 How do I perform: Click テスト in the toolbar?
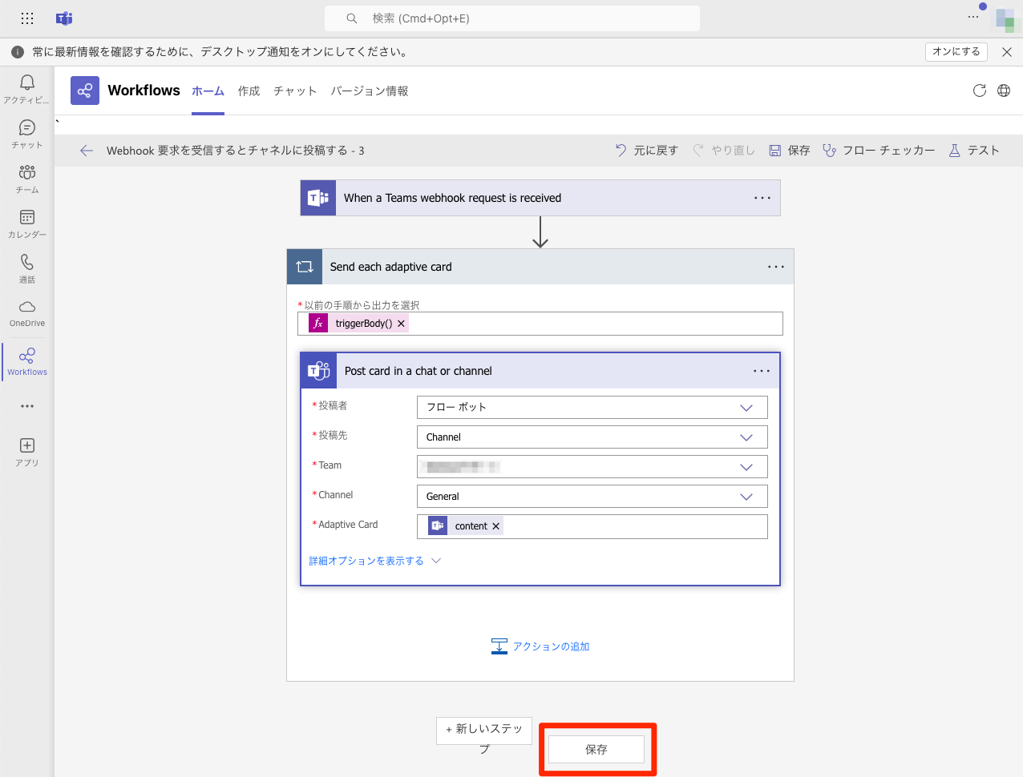973,151
